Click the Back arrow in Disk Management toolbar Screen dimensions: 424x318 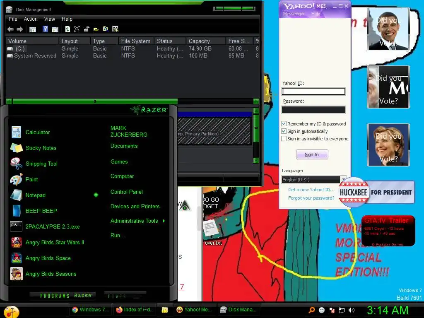click(x=10, y=29)
